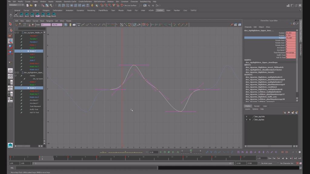
Task: Apply spline tangents to selected keys
Action: pyautogui.click(x=83, y=25)
